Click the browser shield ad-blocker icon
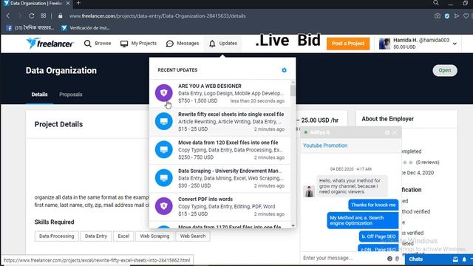Image resolution: width=473 pixels, height=266 pixels. click(x=446, y=16)
